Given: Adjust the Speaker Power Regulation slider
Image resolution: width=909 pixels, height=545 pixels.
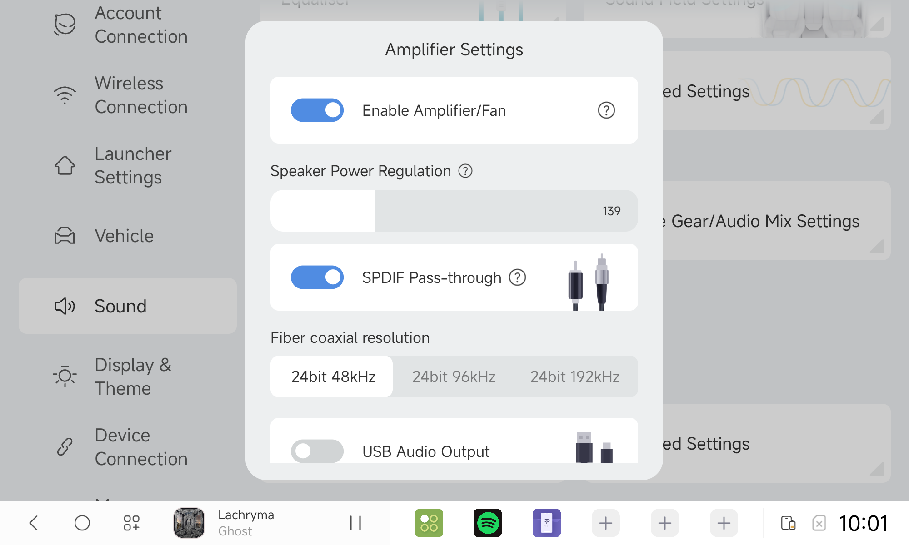Looking at the screenshot, I should click(454, 211).
